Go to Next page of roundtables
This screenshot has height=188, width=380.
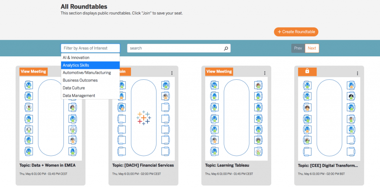pyautogui.click(x=312, y=48)
